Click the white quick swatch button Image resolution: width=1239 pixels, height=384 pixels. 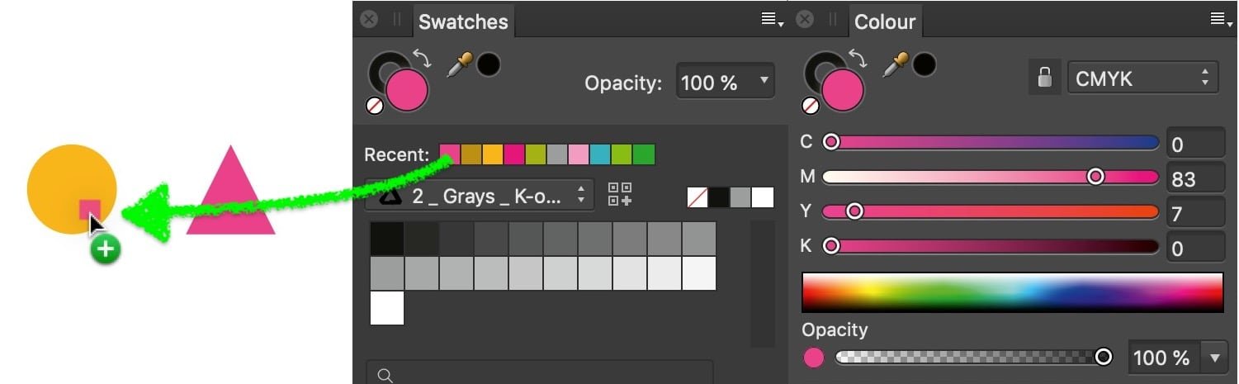click(x=763, y=197)
